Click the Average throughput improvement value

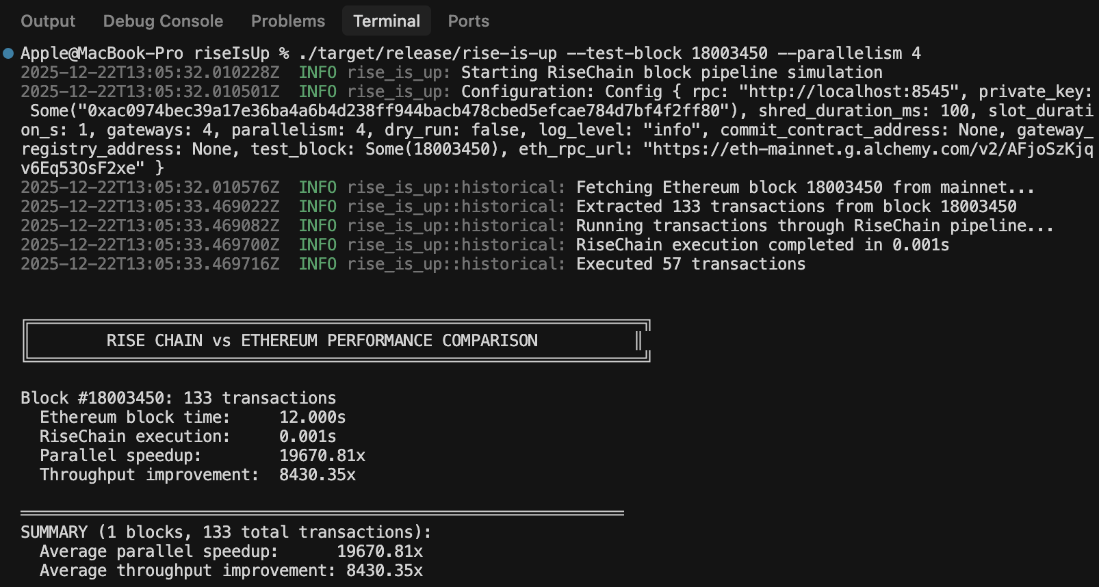tap(384, 571)
